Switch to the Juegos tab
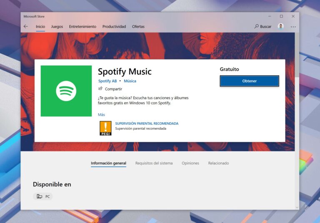Screen dimensions: 320x223 tap(57, 27)
